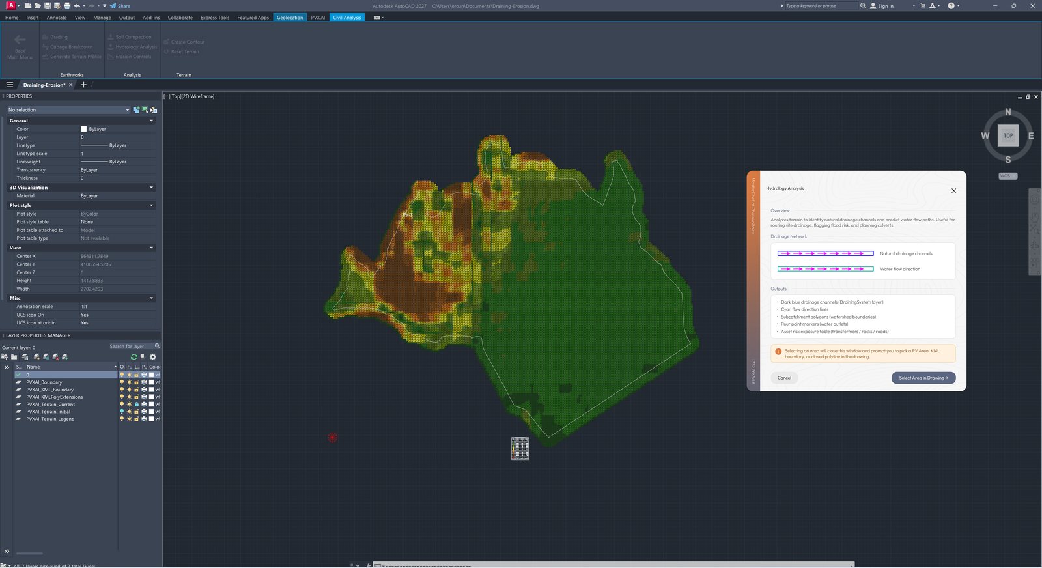Toggle the lightbulb for PVXAI_Terrain_Initial layer
This screenshot has height=568, width=1042.
point(122,412)
